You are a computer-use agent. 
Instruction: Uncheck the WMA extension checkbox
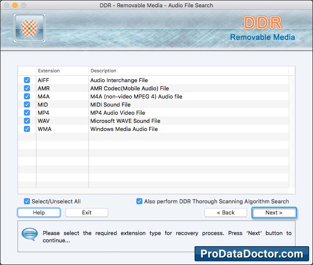pyautogui.click(x=27, y=129)
